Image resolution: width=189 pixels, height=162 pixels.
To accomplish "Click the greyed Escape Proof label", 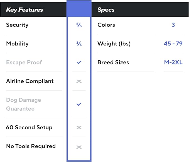I will tap(24, 62).
